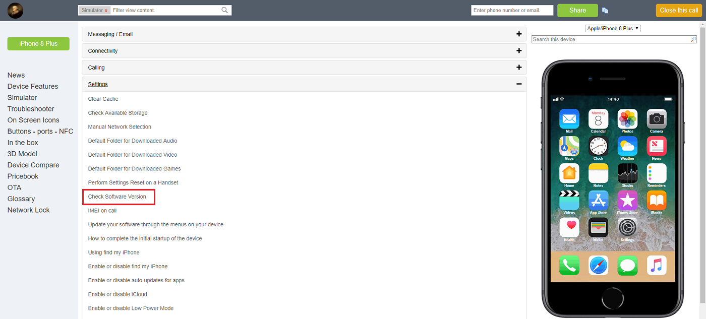Open In the box sidebar item
Viewport: 706px width, 319px height.
click(23, 143)
